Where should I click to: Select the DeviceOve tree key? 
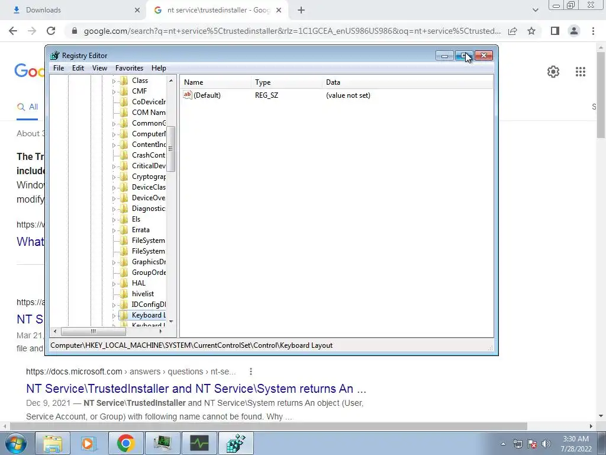click(149, 198)
